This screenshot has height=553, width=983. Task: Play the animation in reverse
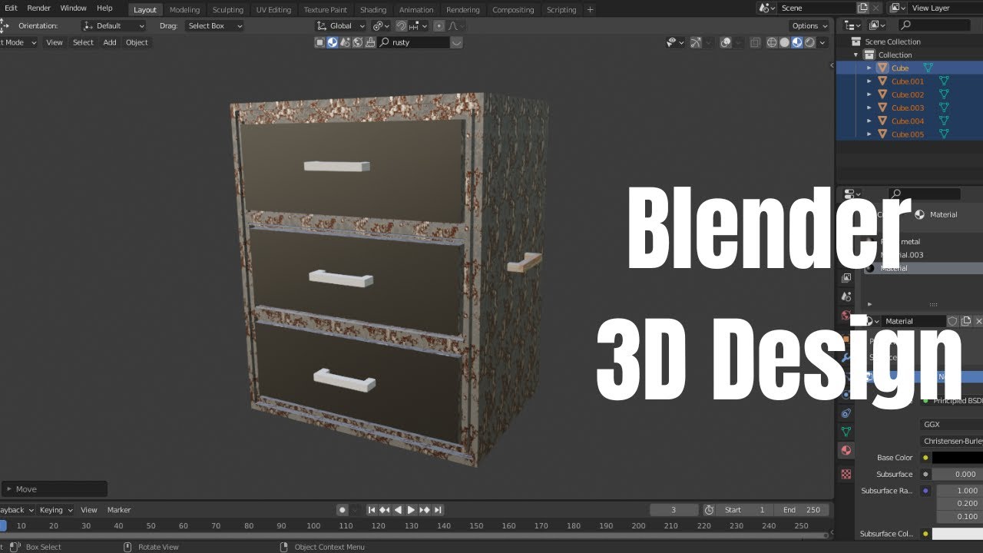tap(398, 510)
